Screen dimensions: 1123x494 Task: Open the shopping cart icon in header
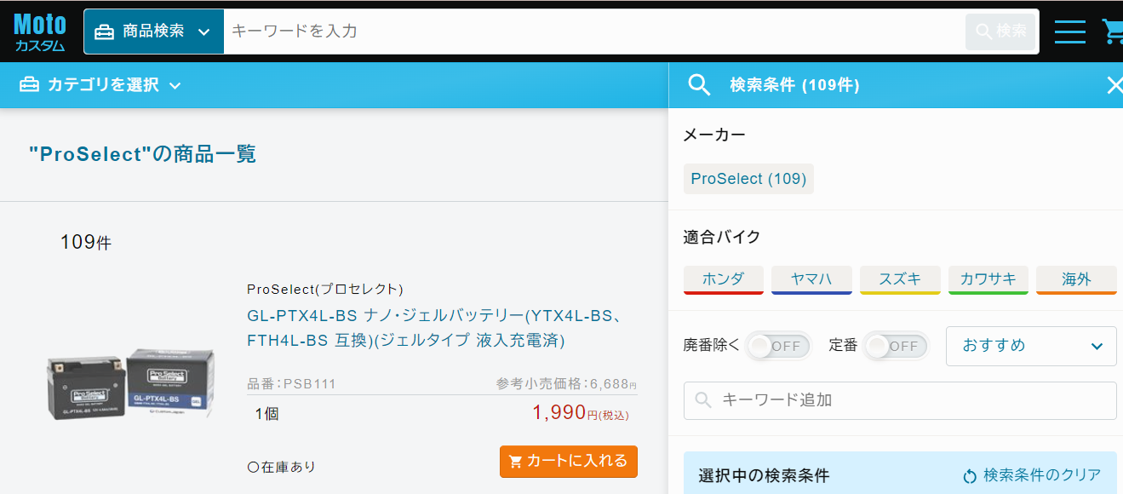[x=1112, y=32]
